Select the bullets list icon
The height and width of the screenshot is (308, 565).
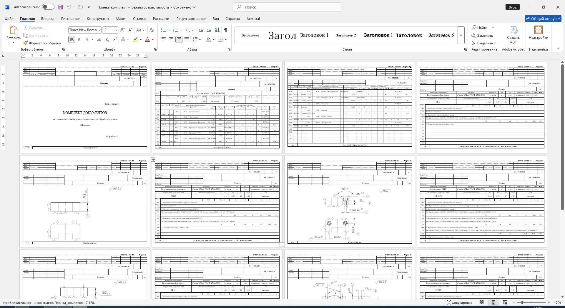(x=164, y=30)
